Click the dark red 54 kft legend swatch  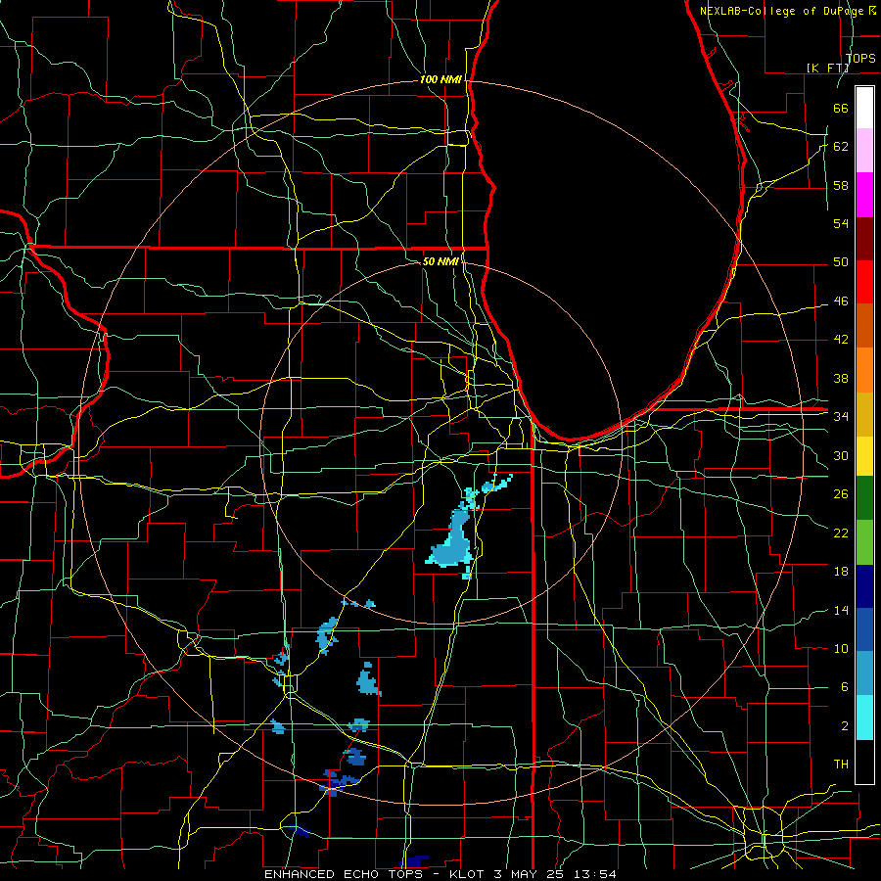[x=864, y=238]
